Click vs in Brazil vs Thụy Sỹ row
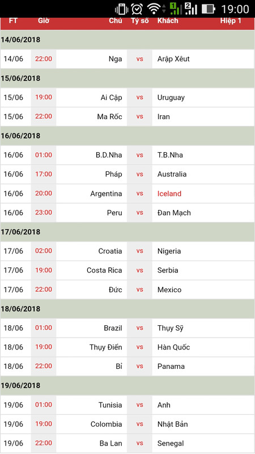 tap(139, 328)
